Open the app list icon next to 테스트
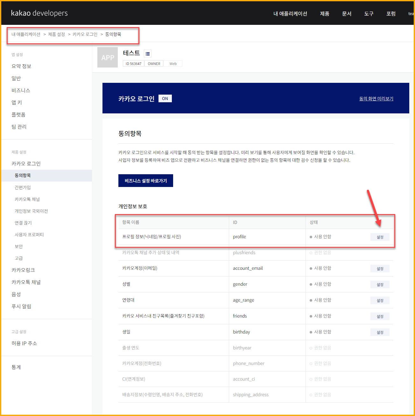 tap(148, 54)
